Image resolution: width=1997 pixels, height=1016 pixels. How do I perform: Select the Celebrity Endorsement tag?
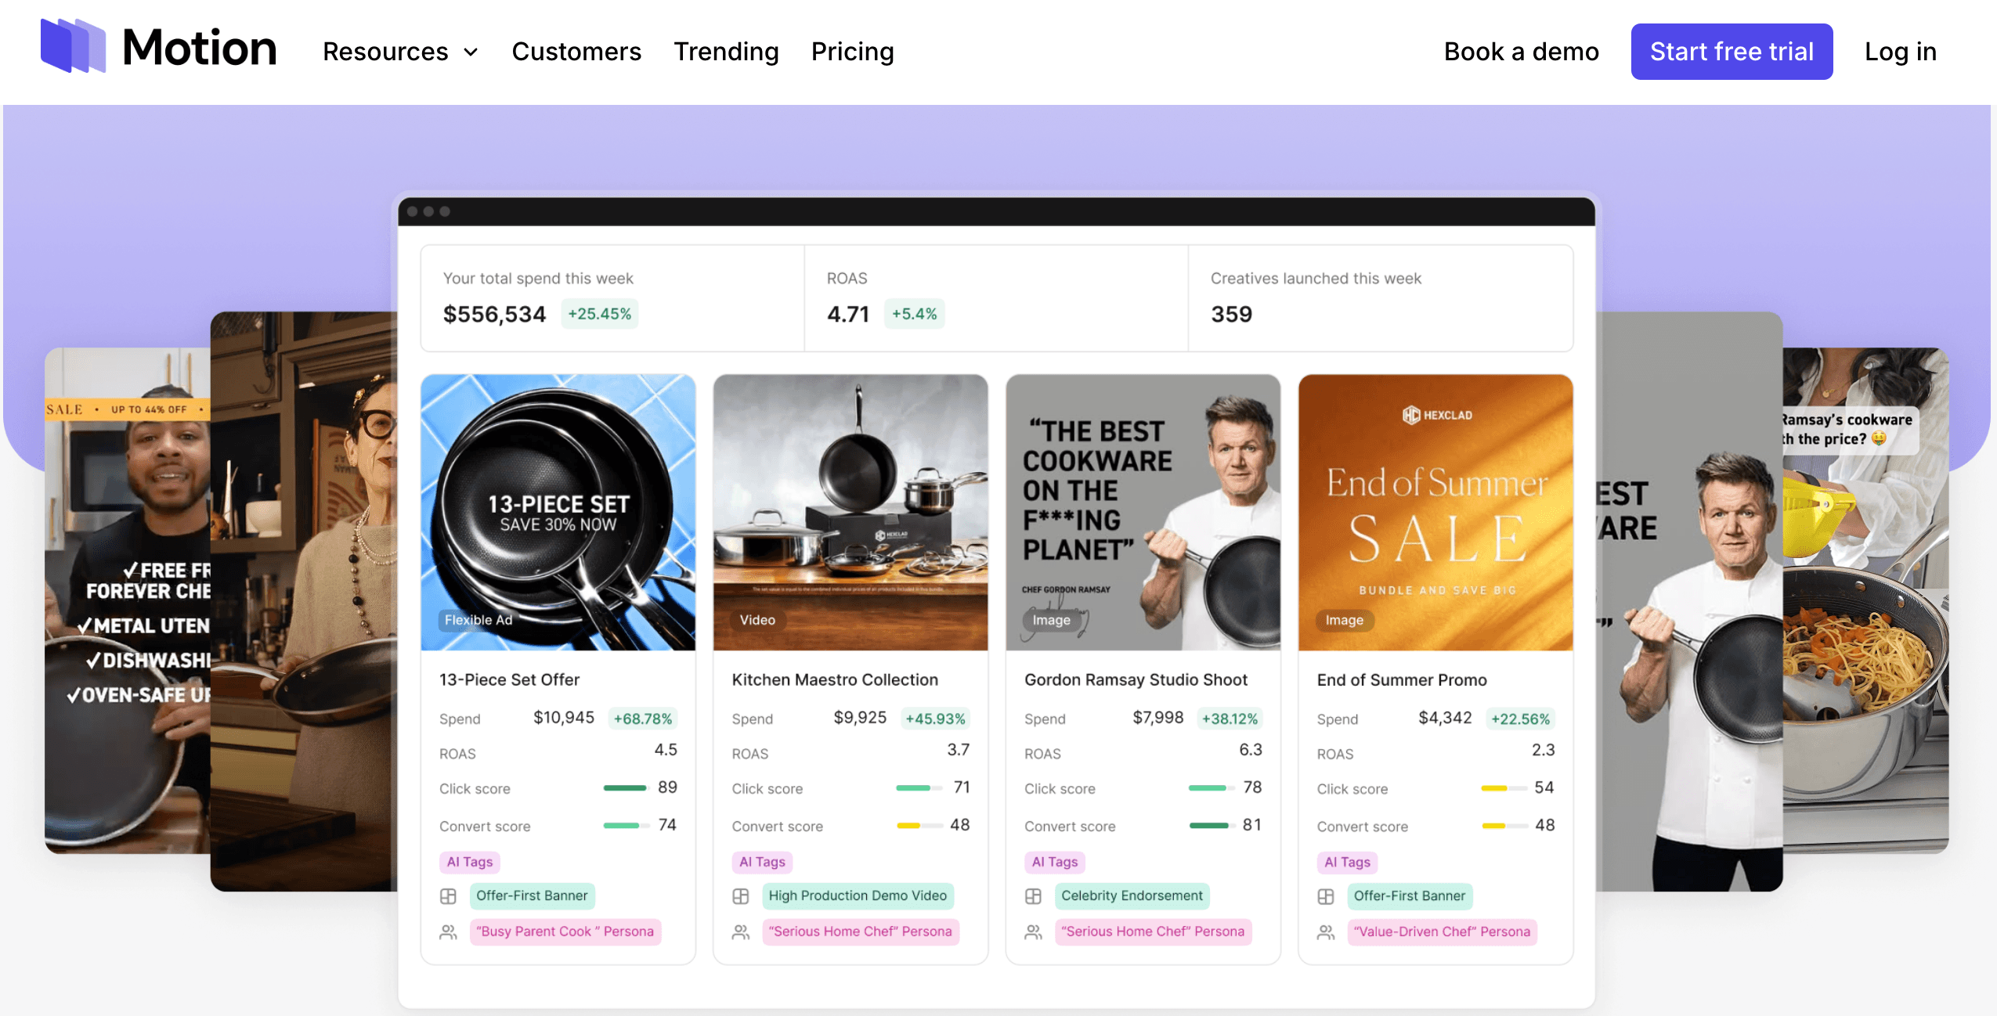pos(1132,896)
